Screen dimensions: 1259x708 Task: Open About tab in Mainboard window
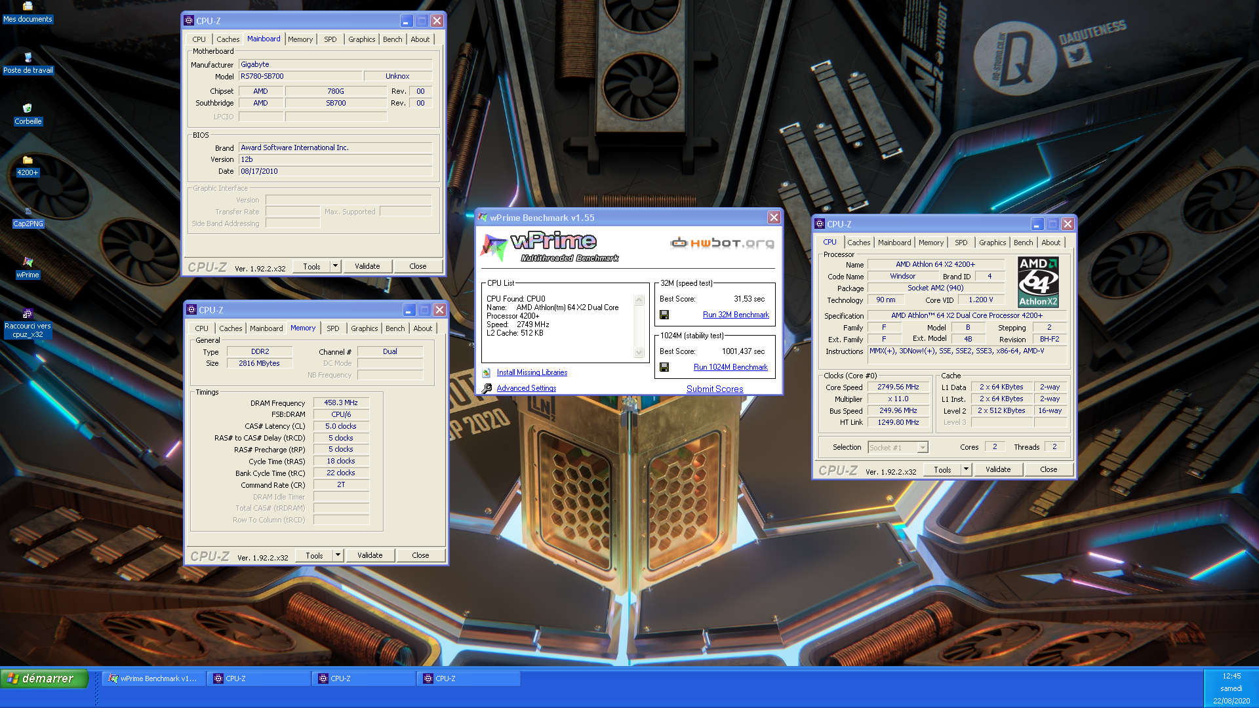click(x=420, y=39)
